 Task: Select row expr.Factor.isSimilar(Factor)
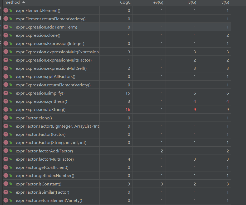click(x=117, y=192)
